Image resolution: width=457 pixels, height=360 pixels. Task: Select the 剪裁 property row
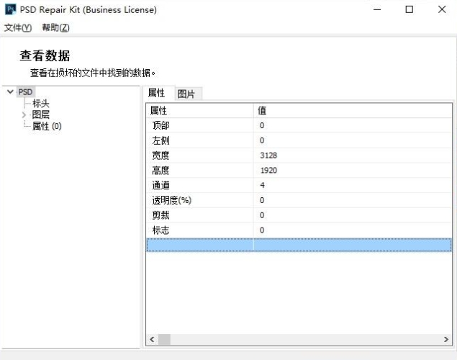tap(299, 215)
